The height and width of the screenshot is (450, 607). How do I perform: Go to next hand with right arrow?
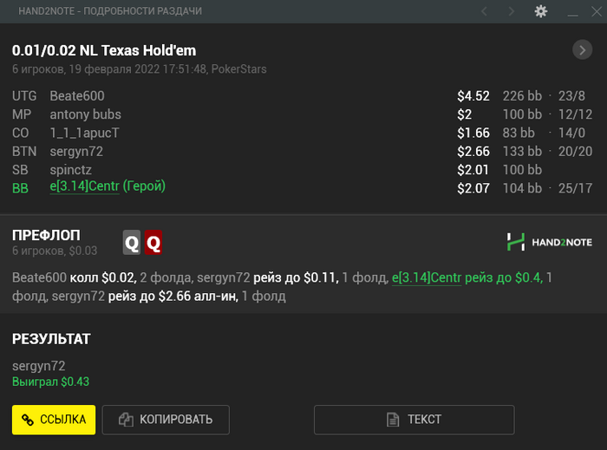[x=512, y=11]
